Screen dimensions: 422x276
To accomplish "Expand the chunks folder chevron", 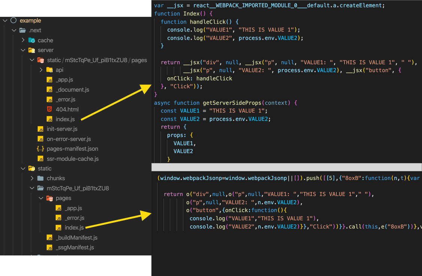I will click(x=32, y=178).
